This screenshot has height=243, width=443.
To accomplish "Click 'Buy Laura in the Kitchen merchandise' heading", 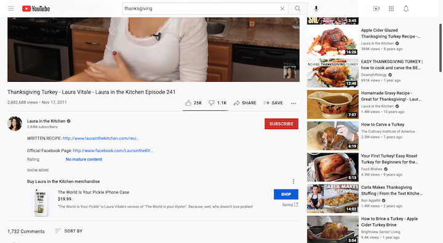I will coord(63,181).
